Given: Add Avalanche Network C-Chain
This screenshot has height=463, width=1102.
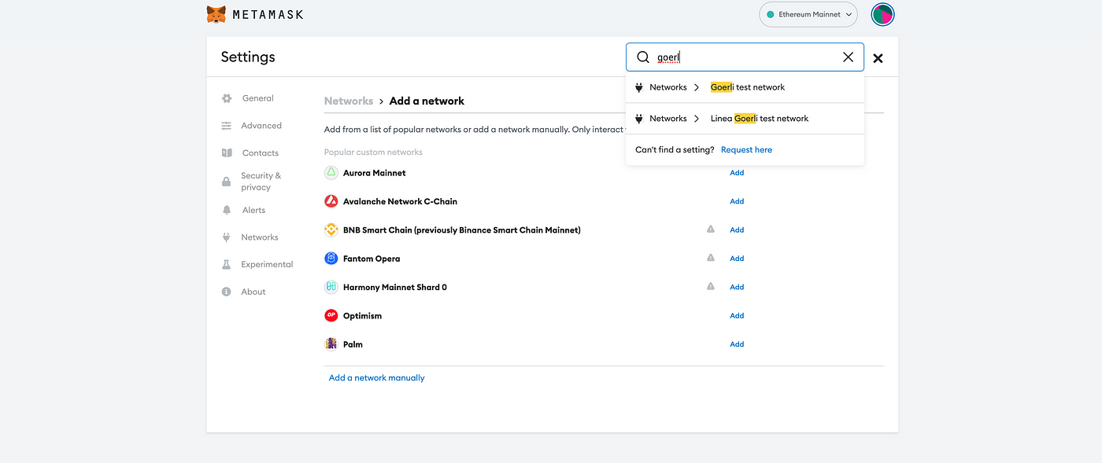Looking at the screenshot, I should [x=737, y=201].
